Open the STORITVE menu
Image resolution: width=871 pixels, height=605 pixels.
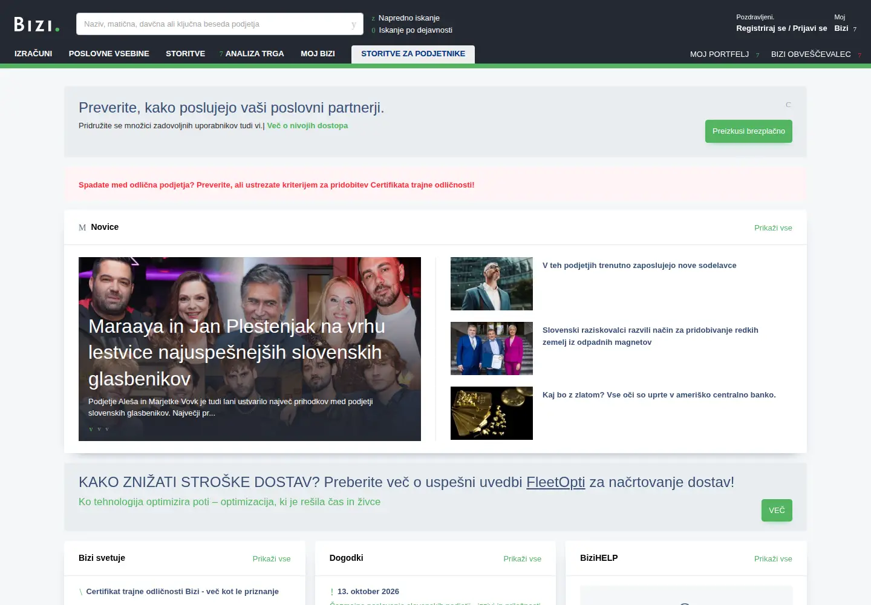pyautogui.click(x=185, y=54)
